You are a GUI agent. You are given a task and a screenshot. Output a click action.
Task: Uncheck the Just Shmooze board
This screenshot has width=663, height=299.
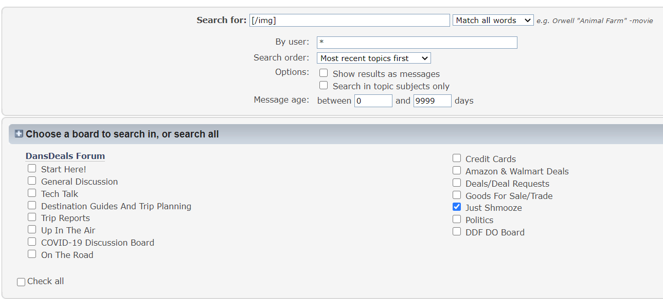457,207
